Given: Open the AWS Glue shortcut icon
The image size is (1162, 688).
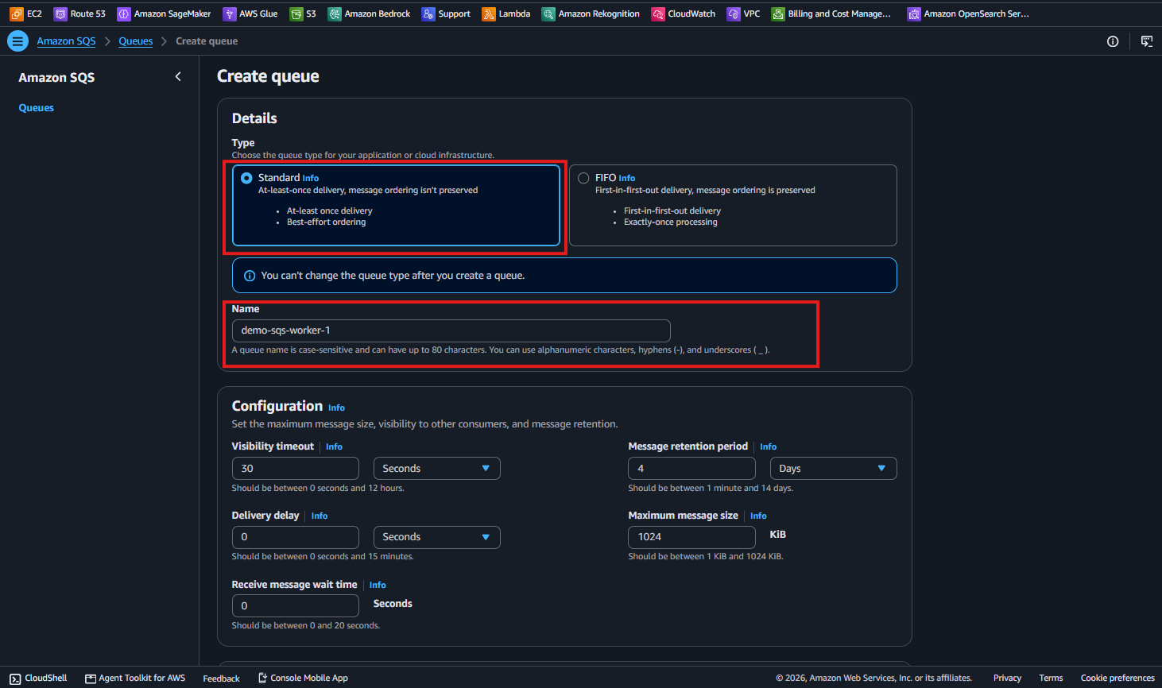Looking at the screenshot, I should click(230, 14).
